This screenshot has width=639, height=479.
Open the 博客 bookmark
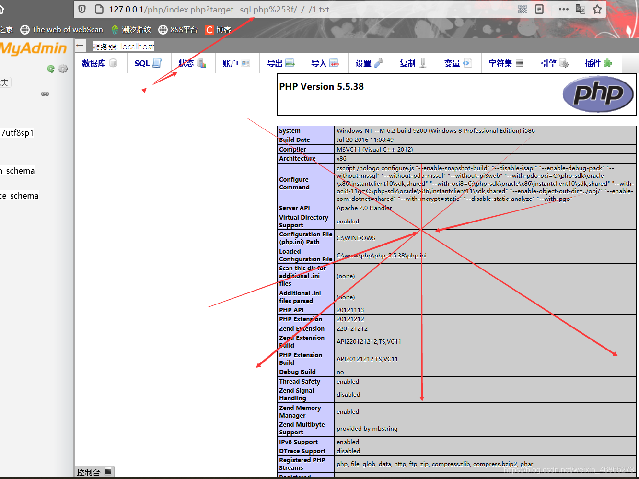[x=218, y=30]
